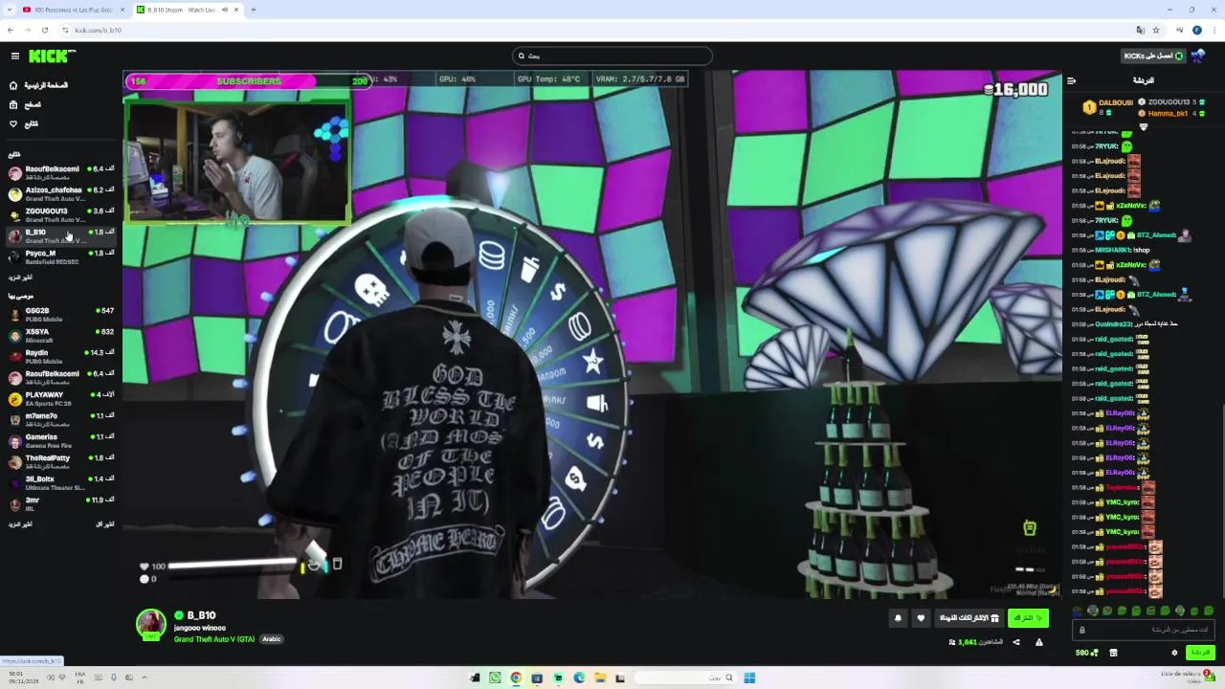
Task: Click the green subscribe button
Action: click(x=1028, y=618)
